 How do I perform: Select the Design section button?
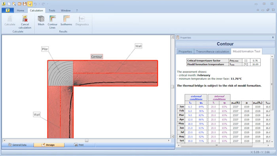[x=49, y=145]
